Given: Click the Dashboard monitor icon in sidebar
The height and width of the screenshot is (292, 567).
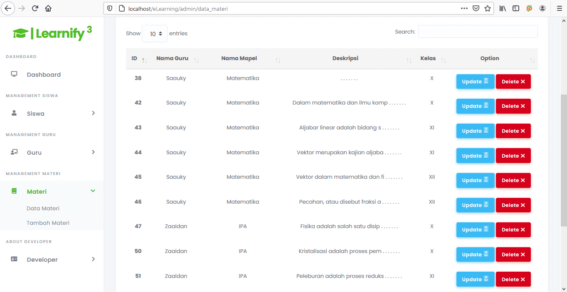Looking at the screenshot, I should pos(14,74).
